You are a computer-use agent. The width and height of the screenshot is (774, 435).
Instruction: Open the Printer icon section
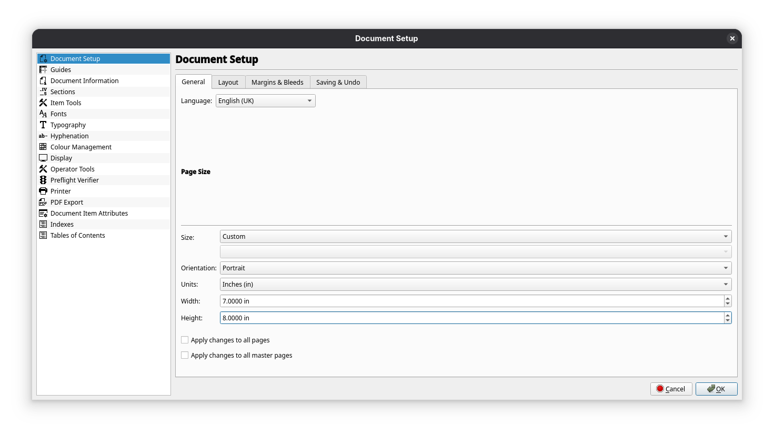click(43, 191)
